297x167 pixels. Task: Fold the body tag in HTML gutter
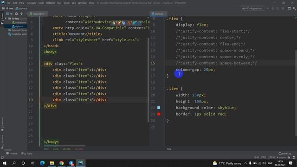click(42, 52)
